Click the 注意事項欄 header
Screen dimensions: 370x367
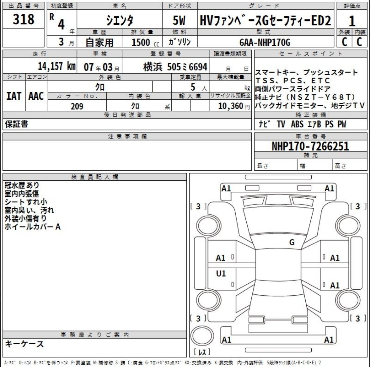pos(127,136)
